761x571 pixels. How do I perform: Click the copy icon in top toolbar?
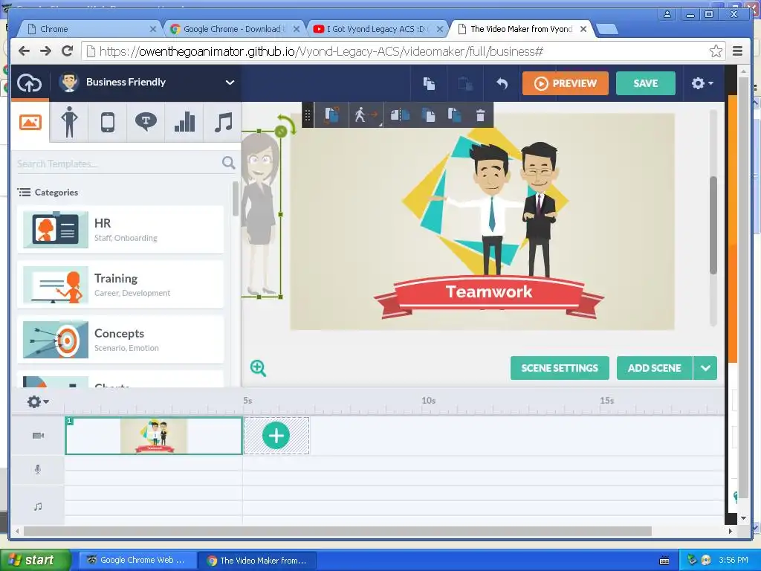(429, 83)
